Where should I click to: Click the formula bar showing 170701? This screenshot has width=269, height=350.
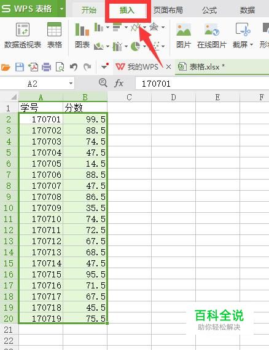tap(202, 84)
